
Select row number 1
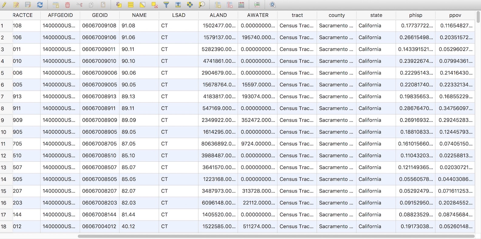(6, 26)
